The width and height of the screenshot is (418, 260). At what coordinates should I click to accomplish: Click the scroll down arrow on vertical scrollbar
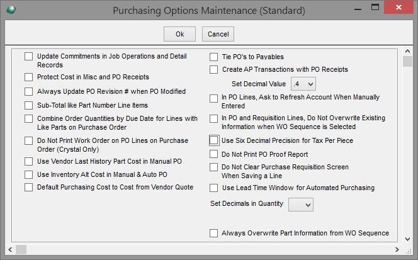pyautogui.click(x=407, y=239)
